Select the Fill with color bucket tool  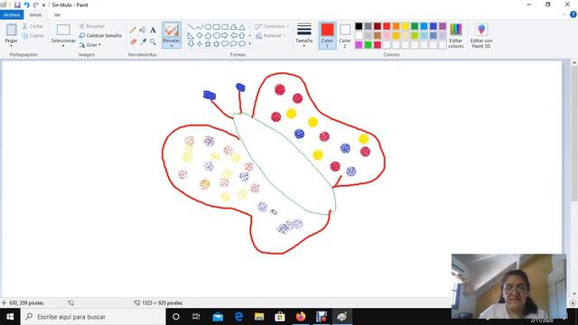(x=143, y=30)
